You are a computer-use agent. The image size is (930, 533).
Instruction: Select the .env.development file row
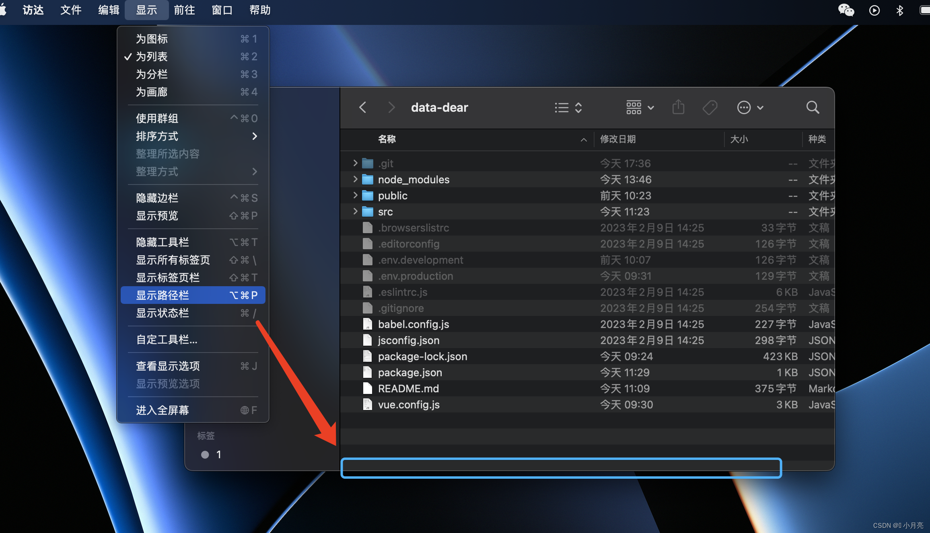click(x=587, y=260)
